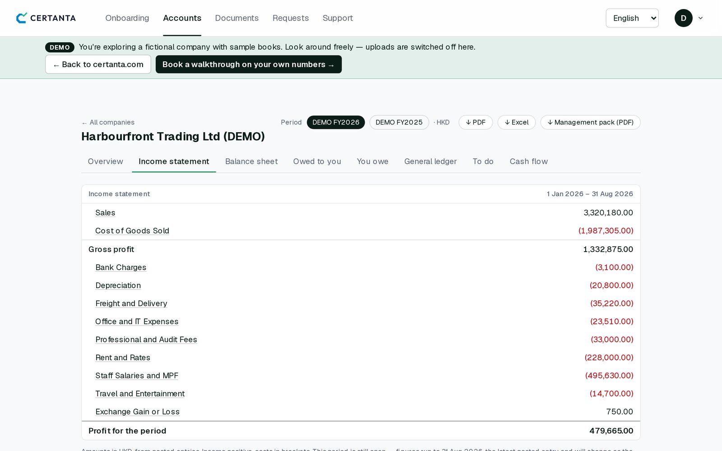
Task: Download the Excel export
Action: point(517,122)
